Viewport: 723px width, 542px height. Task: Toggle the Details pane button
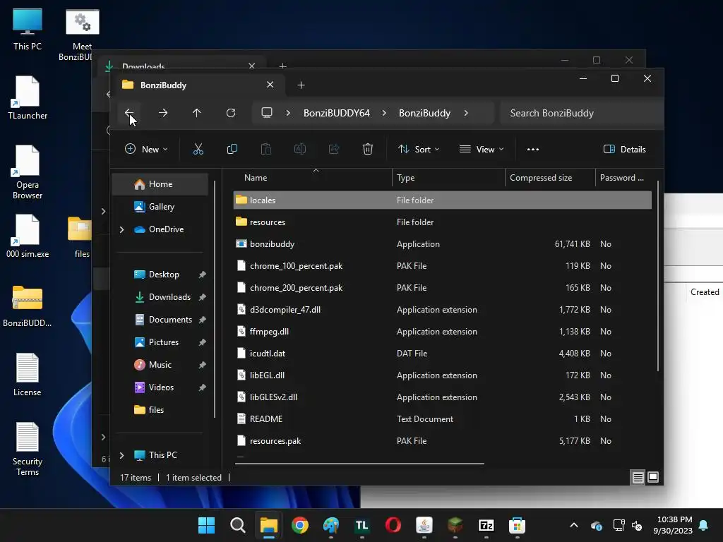point(625,150)
